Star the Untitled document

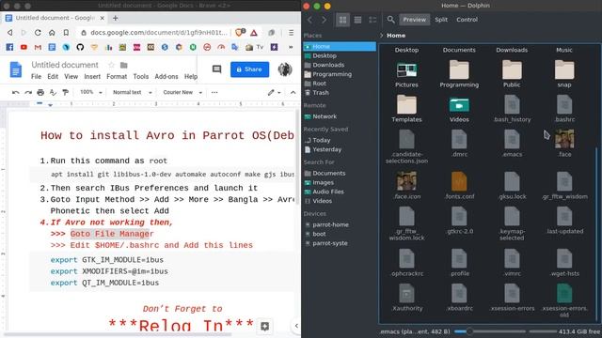pos(111,65)
